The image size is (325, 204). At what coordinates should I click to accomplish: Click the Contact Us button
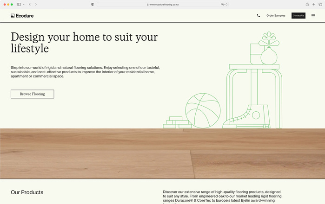click(x=298, y=15)
